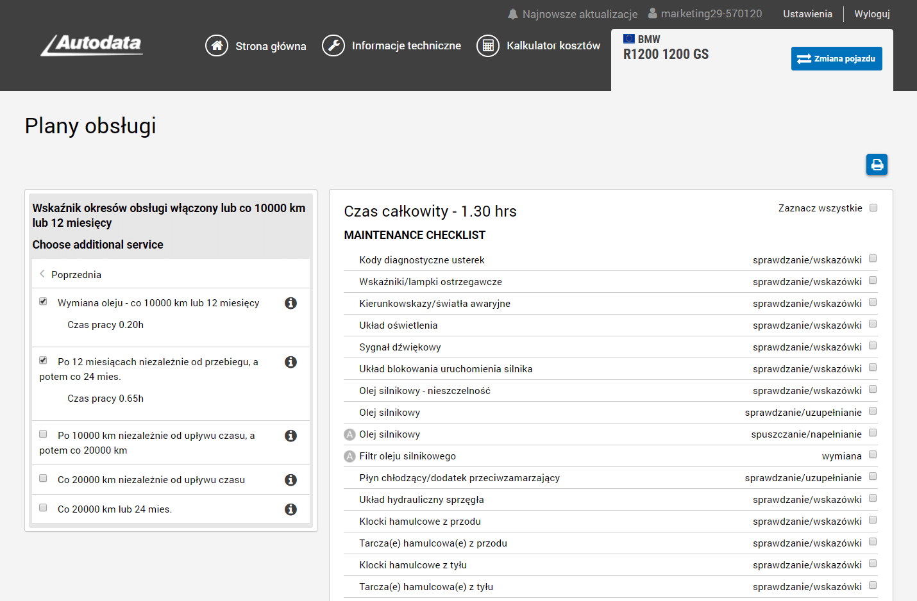Go back via Poprzednia link
Image resolution: width=917 pixels, height=601 pixels.
click(x=76, y=274)
